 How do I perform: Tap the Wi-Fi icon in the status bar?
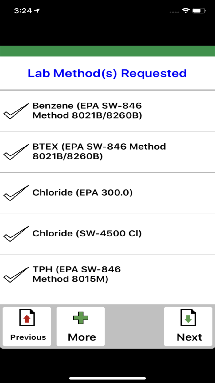185,10
